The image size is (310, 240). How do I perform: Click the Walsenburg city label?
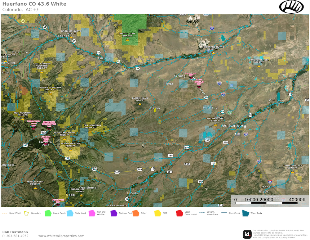coord(234,126)
